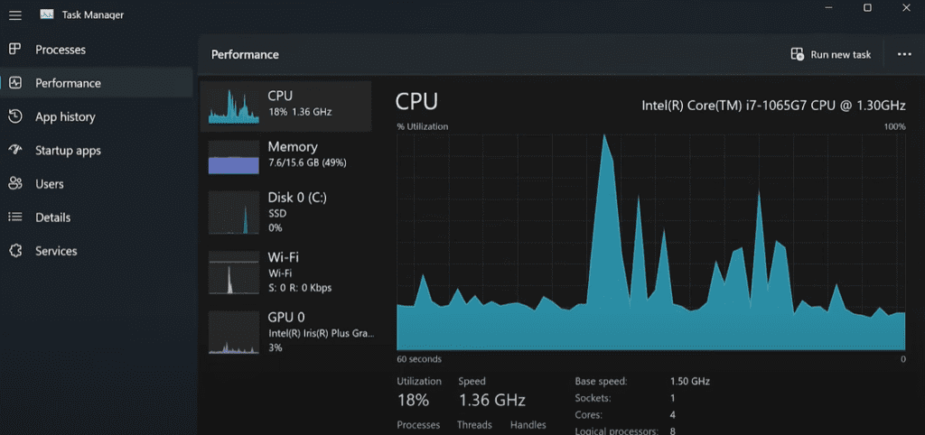
Task: Open the hamburger navigation menu
Action: pos(14,14)
